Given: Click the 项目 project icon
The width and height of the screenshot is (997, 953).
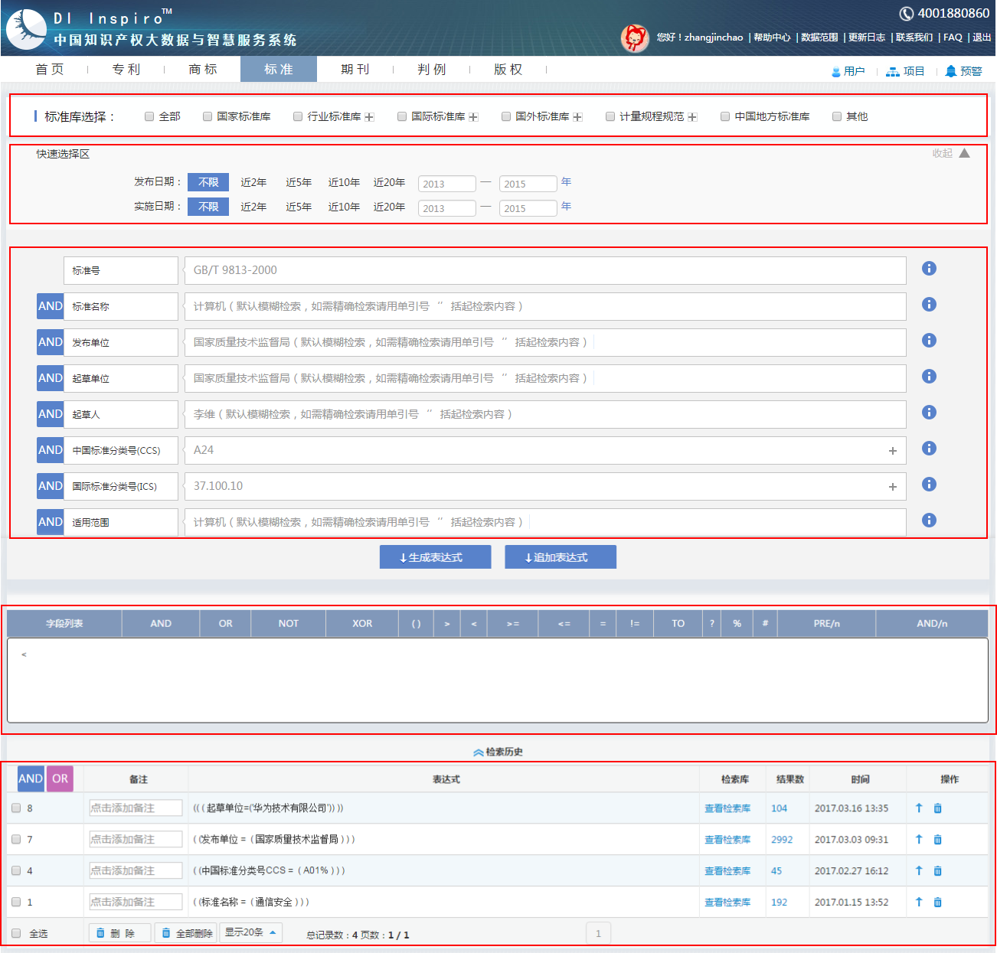Looking at the screenshot, I should point(893,71).
